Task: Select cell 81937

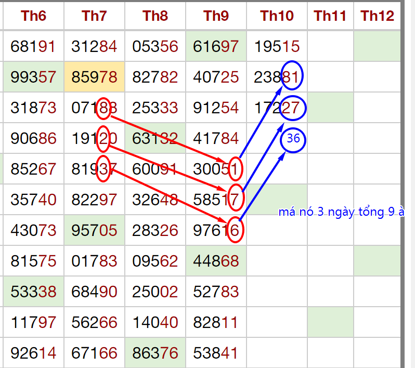Action: 94,169
